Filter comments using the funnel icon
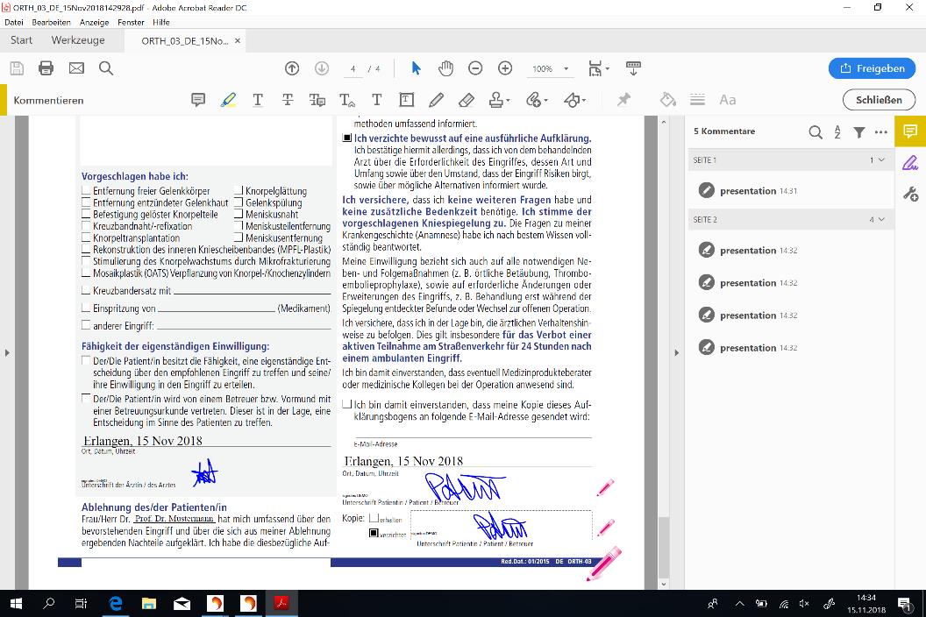The width and height of the screenshot is (926, 617). [x=859, y=132]
